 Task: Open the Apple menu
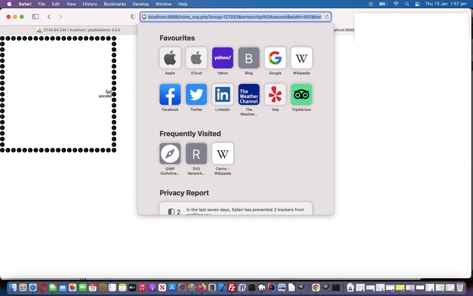click(9, 4)
